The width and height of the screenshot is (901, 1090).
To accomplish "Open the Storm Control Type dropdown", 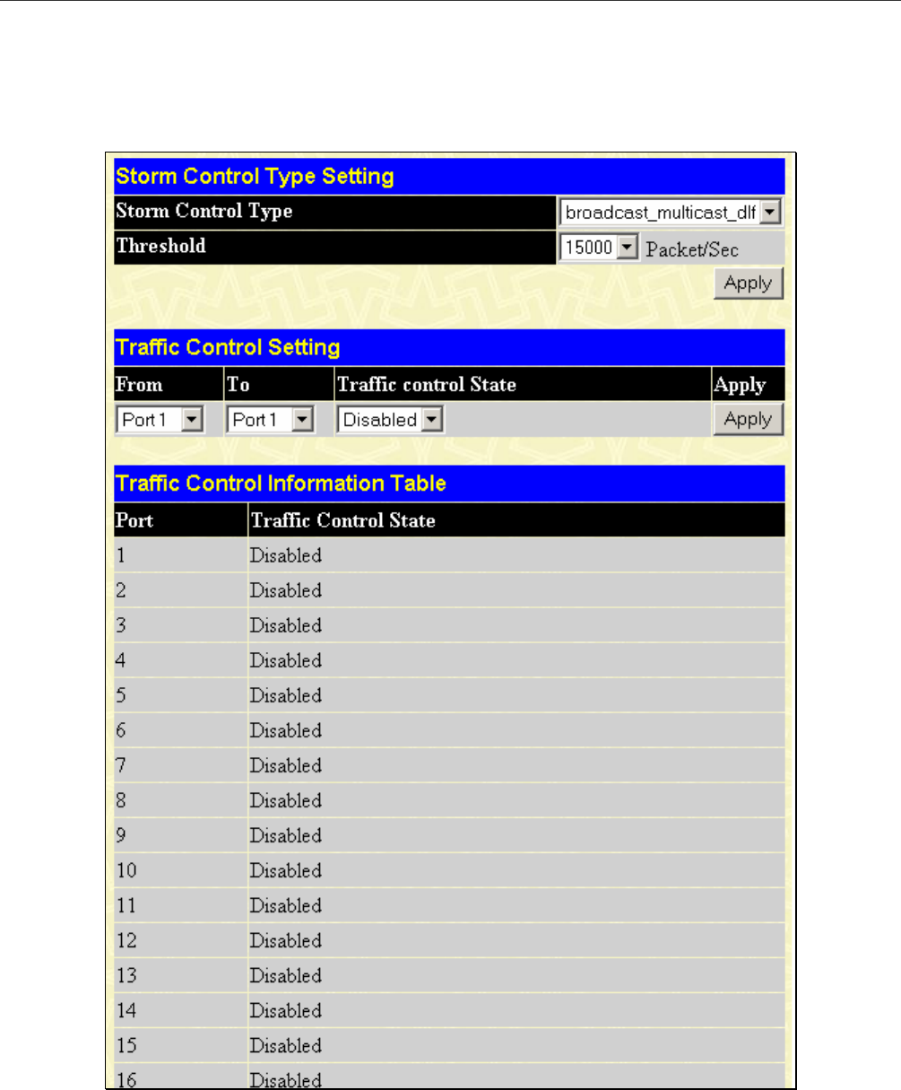I will tap(670, 214).
